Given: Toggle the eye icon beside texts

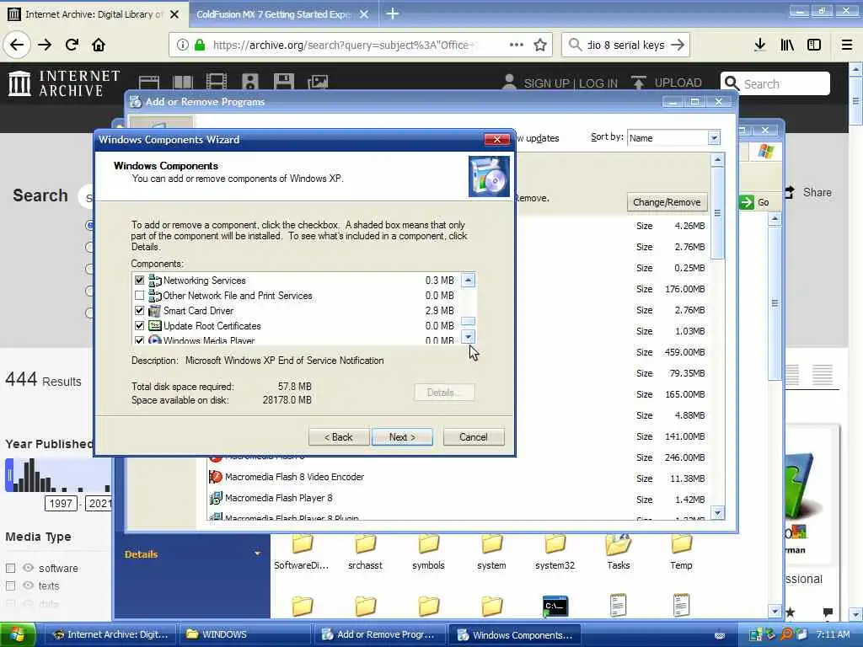Looking at the screenshot, I should (28, 586).
